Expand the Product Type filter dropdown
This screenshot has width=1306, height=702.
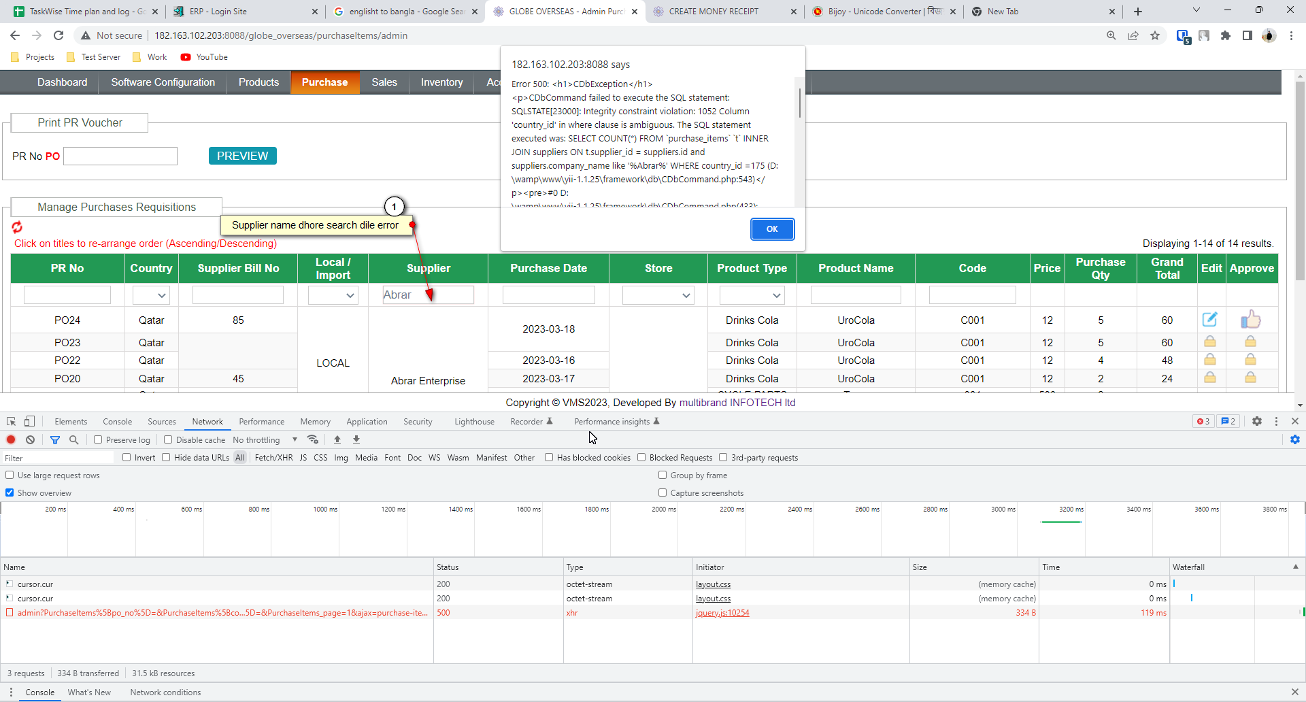click(x=752, y=295)
